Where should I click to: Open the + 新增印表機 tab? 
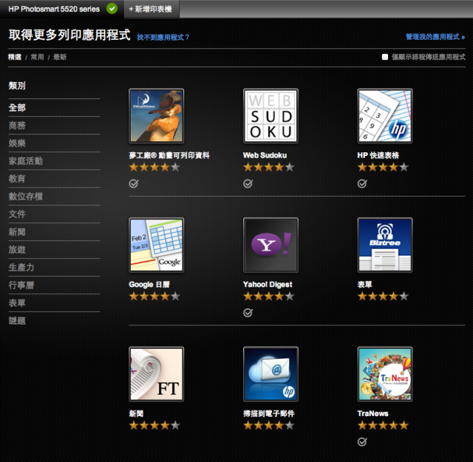tap(152, 9)
